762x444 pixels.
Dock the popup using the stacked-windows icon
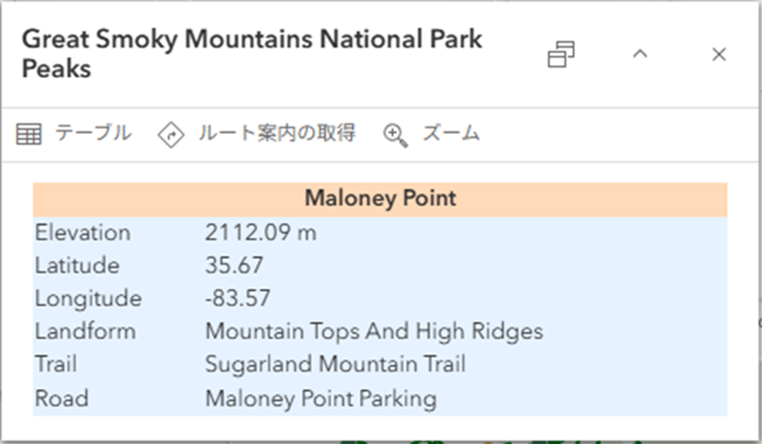point(560,55)
